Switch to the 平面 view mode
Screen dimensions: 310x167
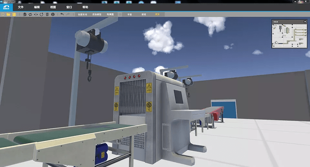(130, 15)
